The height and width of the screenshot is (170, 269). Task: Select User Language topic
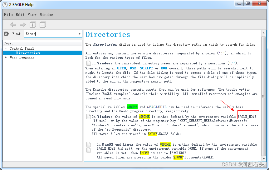[x=22, y=57]
